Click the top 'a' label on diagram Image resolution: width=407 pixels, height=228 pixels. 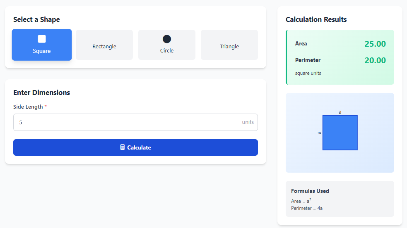[x=340, y=112]
